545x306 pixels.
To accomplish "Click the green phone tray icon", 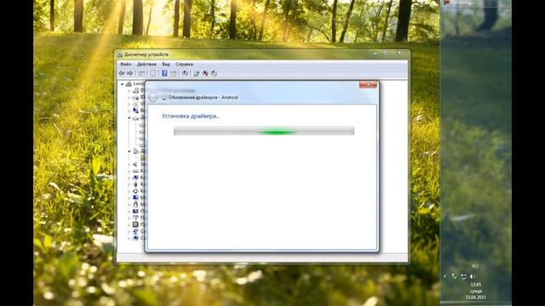I will (454, 276).
